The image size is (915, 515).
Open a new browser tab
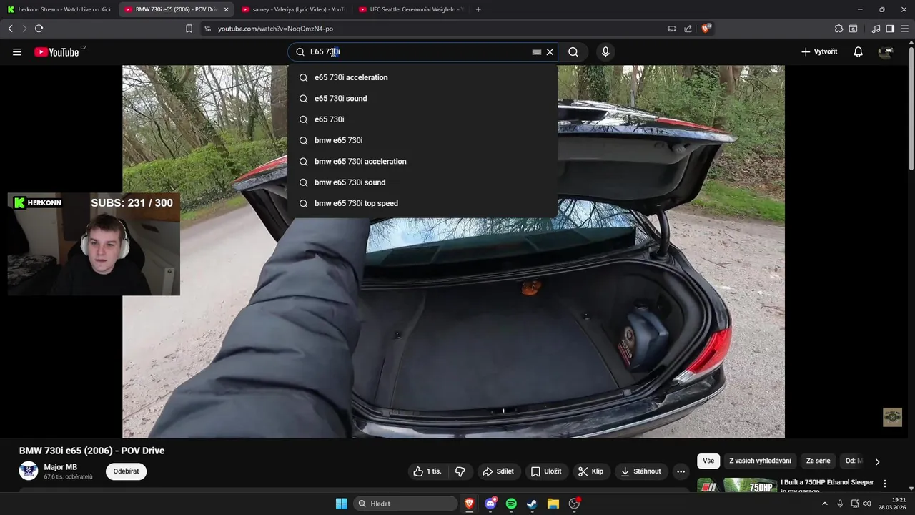coord(478,9)
